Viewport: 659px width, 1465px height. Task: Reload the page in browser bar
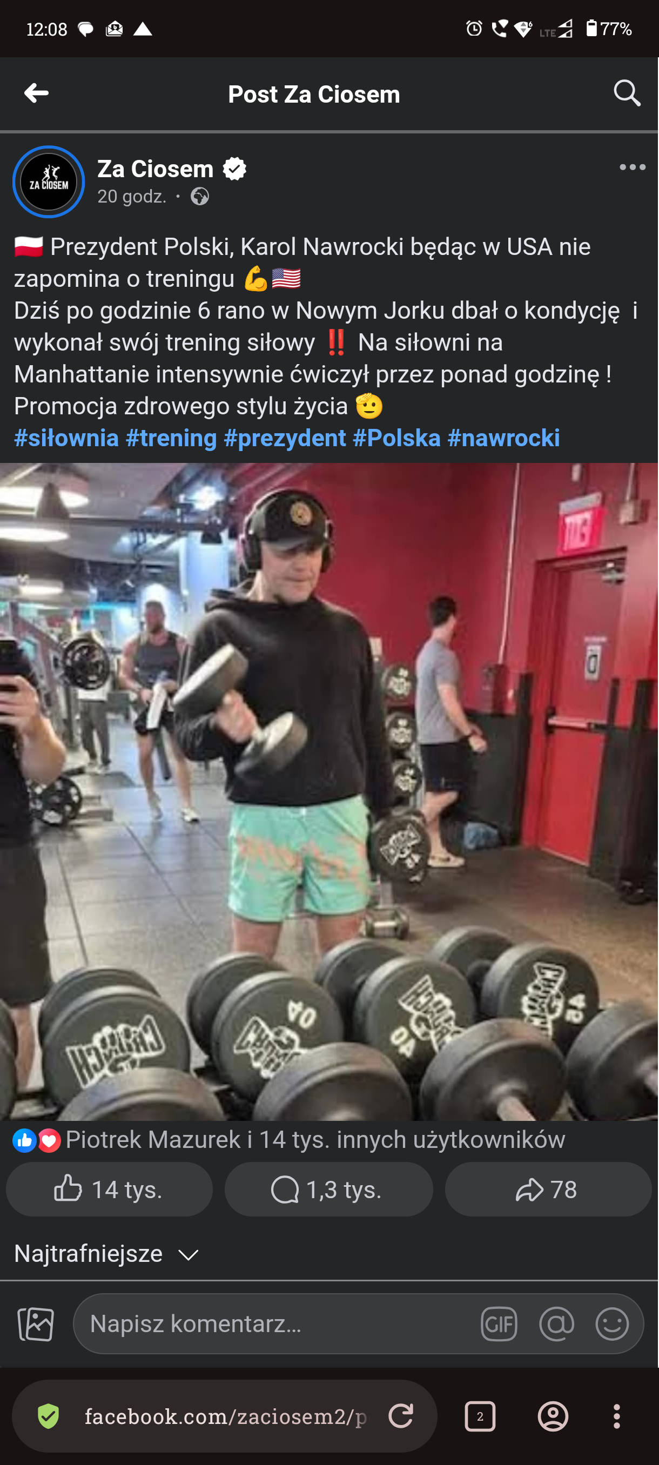[x=401, y=1415]
